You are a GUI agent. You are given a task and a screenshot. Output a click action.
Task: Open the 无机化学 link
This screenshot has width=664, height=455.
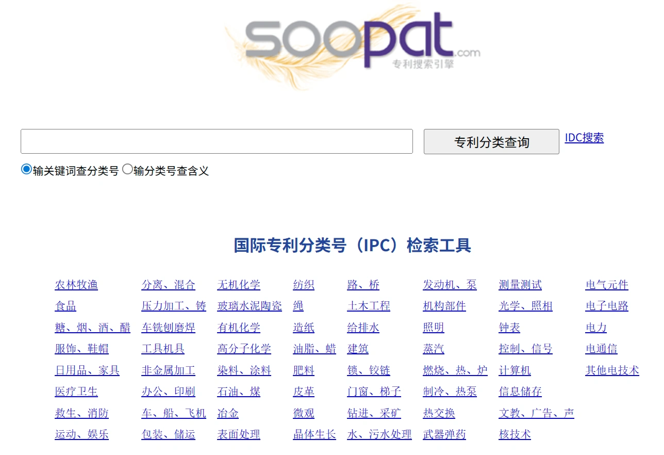(x=239, y=285)
